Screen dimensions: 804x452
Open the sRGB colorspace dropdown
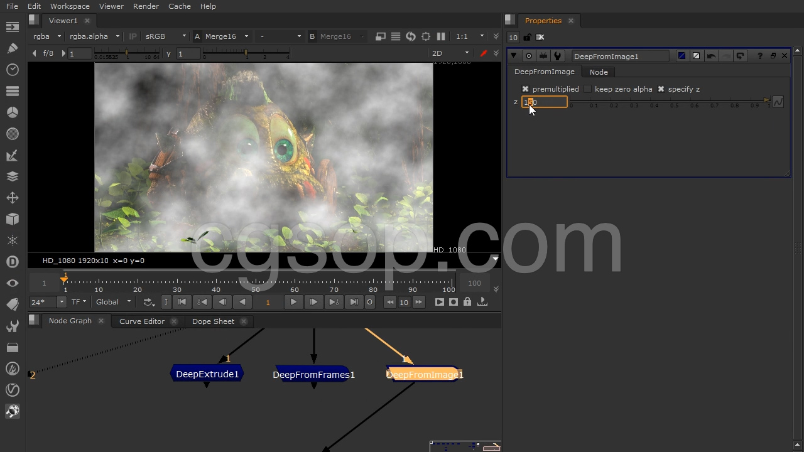click(165, 36)
